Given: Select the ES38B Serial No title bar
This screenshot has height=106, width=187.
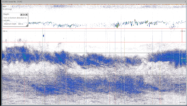Looking at the screenshot, I should (93, 2).
